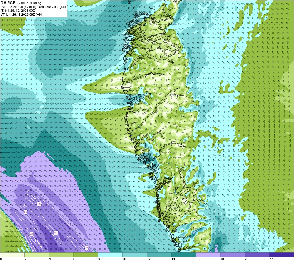Choose the darkest purple legend swatch above 22
This screenshot has height=261, width=294.
[281, 255]
